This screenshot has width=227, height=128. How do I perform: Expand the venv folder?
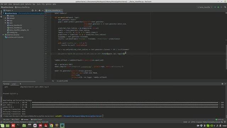(x=6, y=23)
